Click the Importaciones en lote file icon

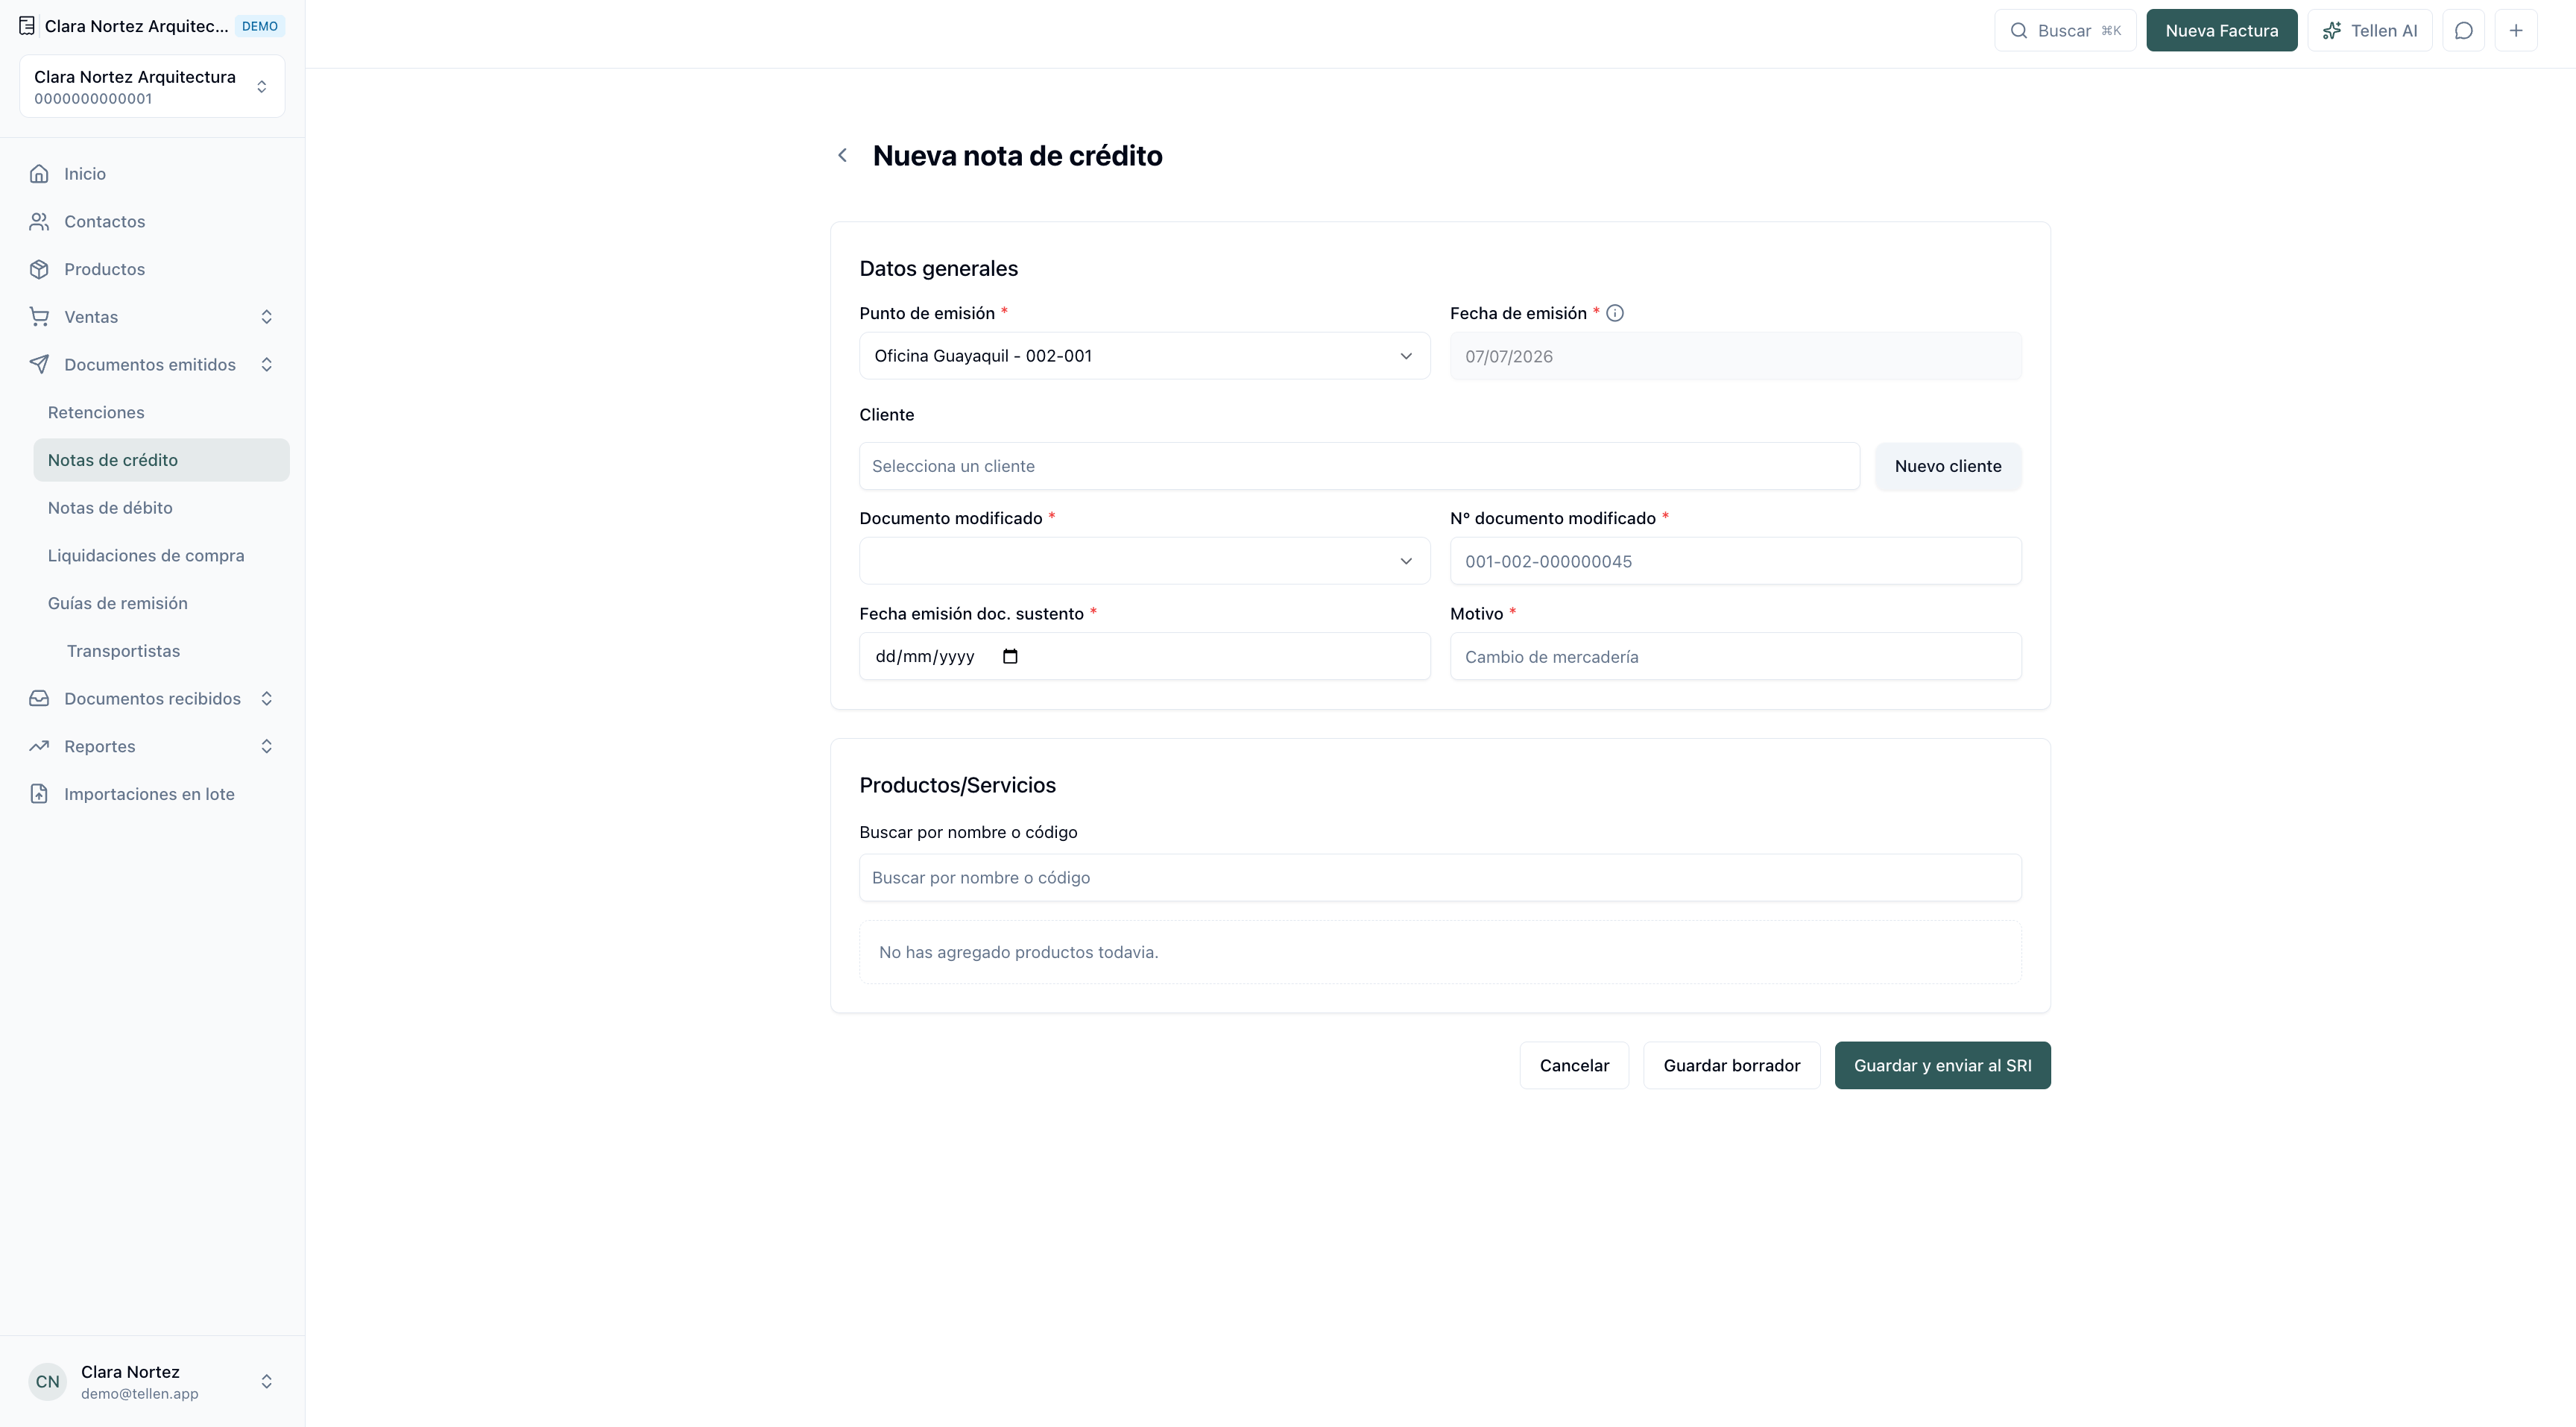click(39, 794)
